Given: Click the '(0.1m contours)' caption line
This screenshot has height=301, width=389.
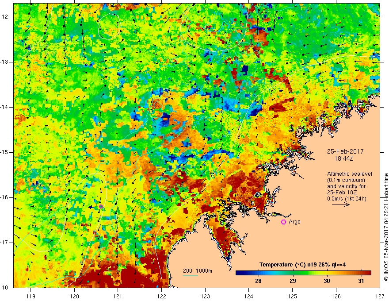Looking at the screenshot, I should point(346,180).
